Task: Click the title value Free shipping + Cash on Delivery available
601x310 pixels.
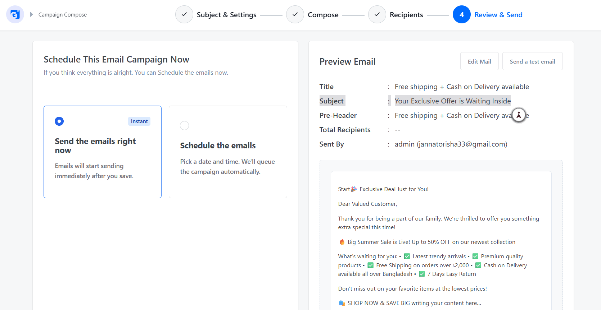Action: (x=462, y=87)
